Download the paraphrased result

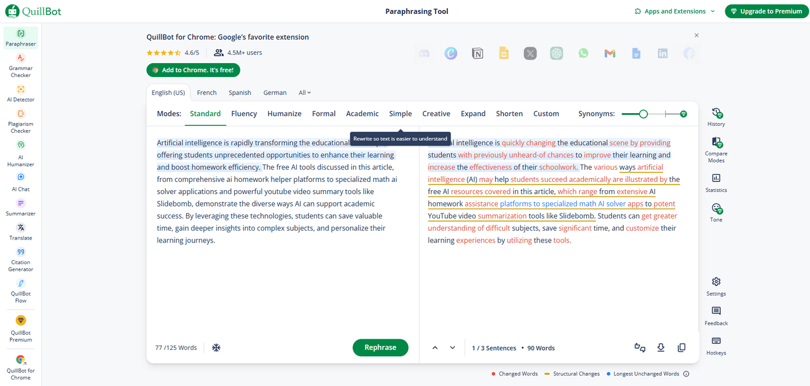661,347
